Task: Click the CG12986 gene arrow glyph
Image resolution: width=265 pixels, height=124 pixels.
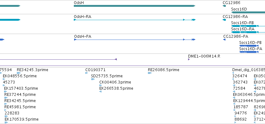Action: (224, 6)
